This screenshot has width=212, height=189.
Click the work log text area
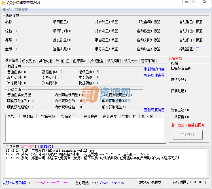106,163
